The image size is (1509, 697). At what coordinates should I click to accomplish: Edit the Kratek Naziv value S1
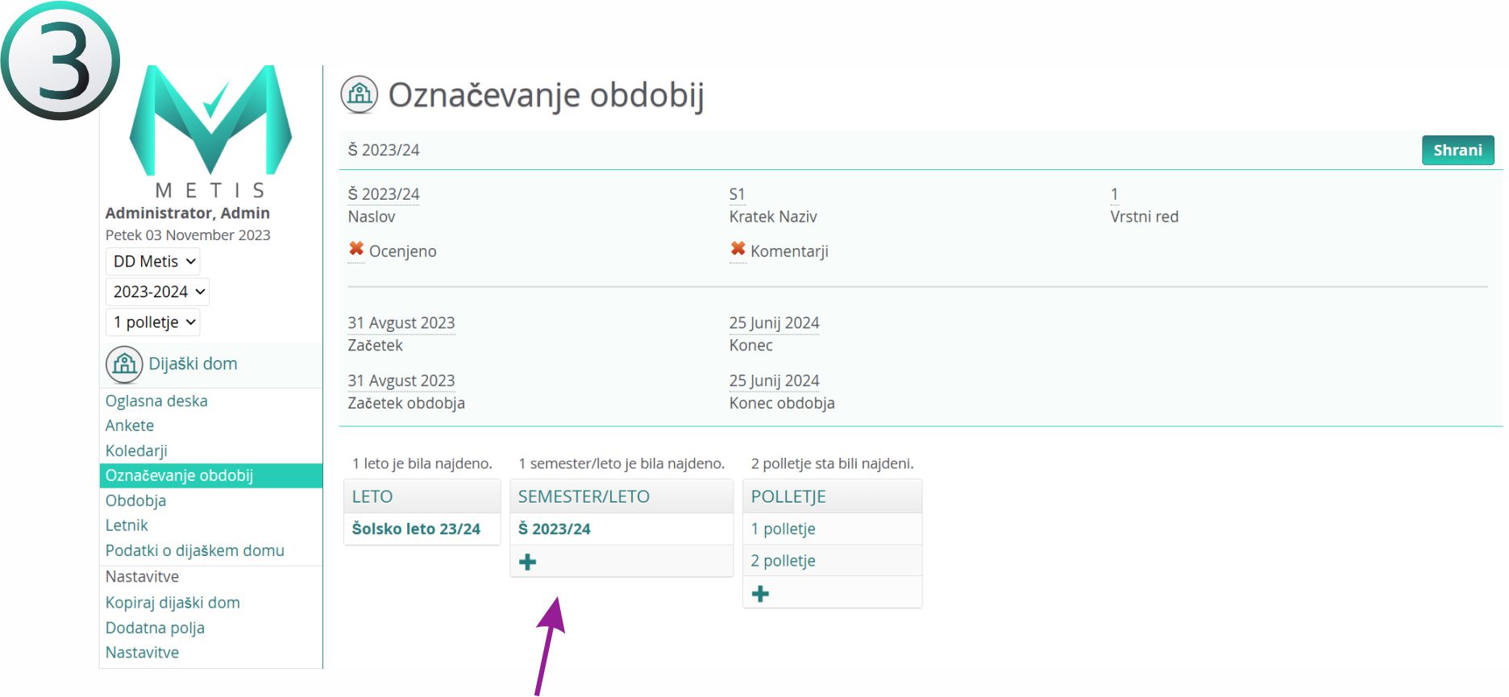[x=737, y=194]
